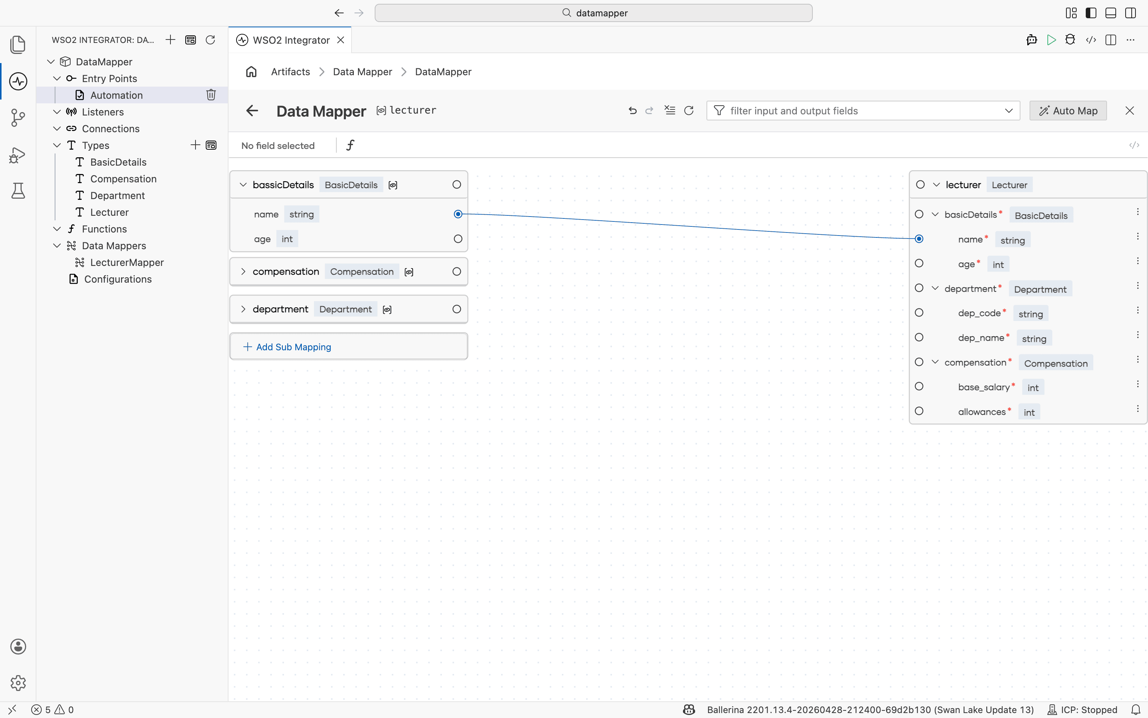Split the editor right
The image size is (1148, 718).
pyautogui.click(x=1110, y=40)
